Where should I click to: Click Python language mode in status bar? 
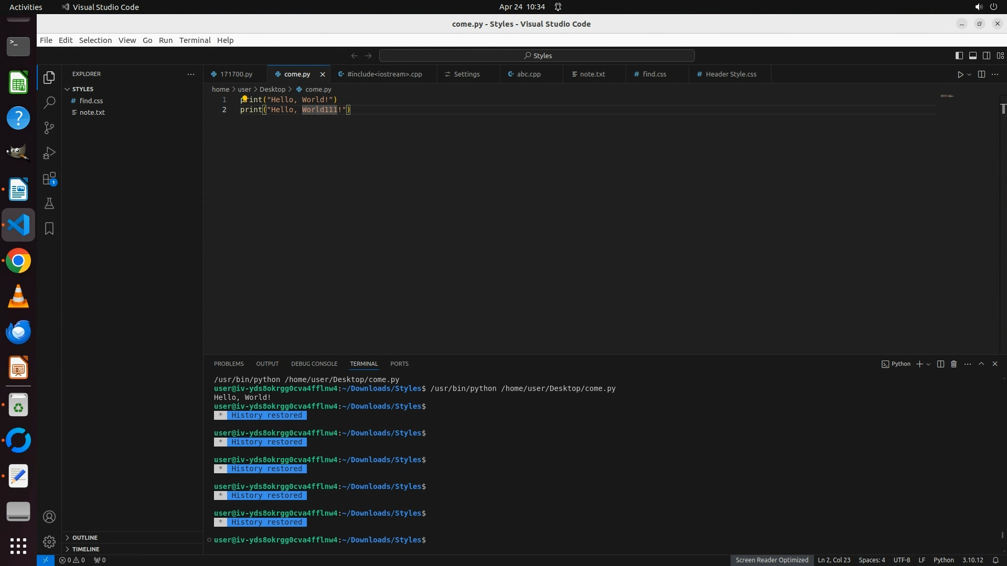[x=944, y=560]
